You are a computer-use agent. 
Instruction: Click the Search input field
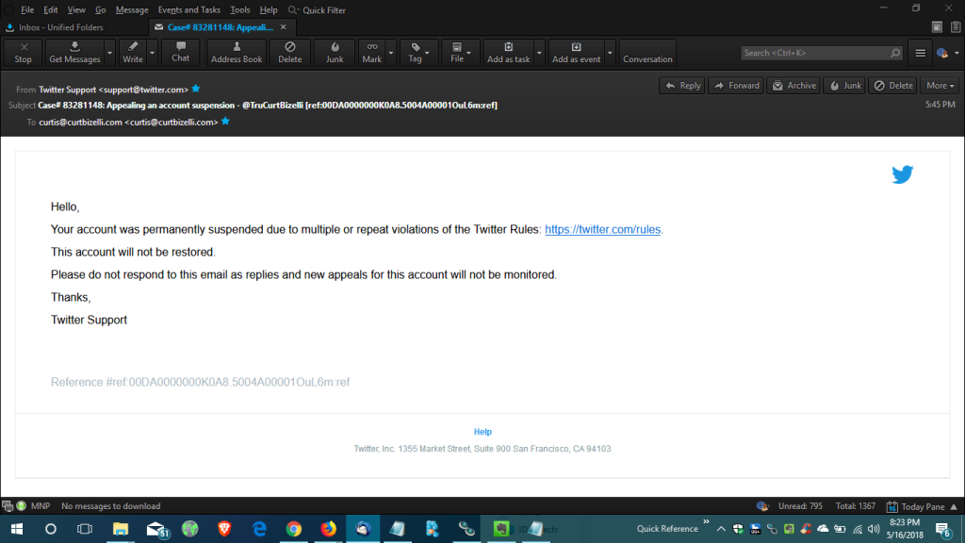[820, 53]
